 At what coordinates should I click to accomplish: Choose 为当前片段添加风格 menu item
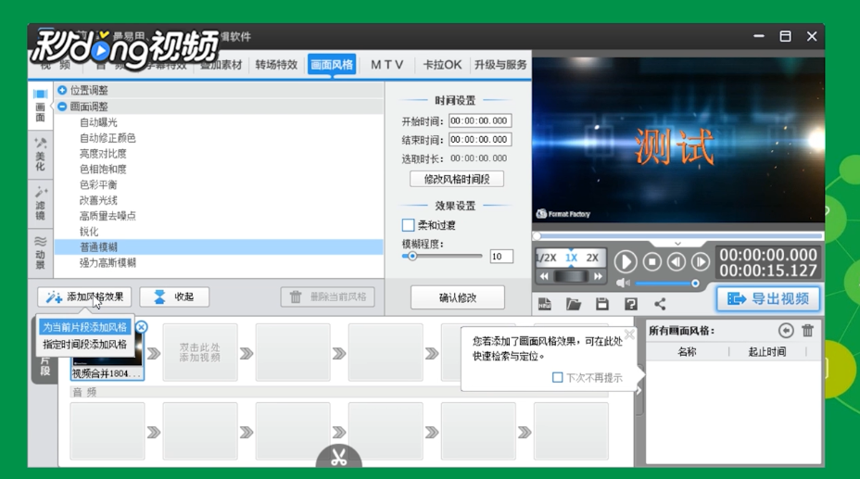point(85,327)
